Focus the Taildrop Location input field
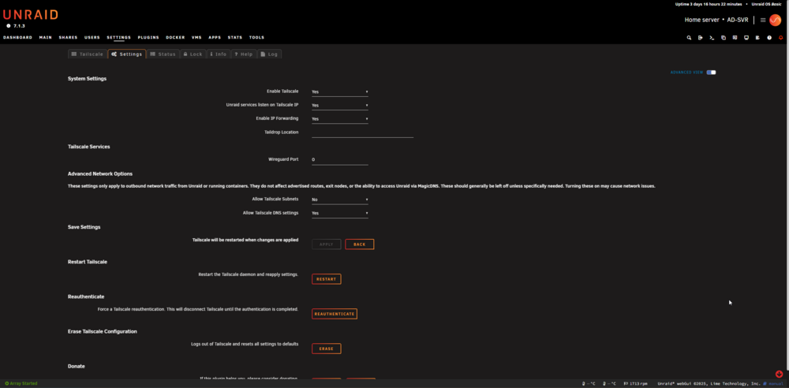The width and height of the screenshot is (789, 388). (x=362, y=132)
